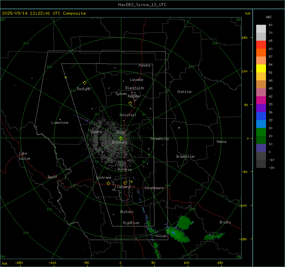Click the Airdrie city label

tap(125, 170)
